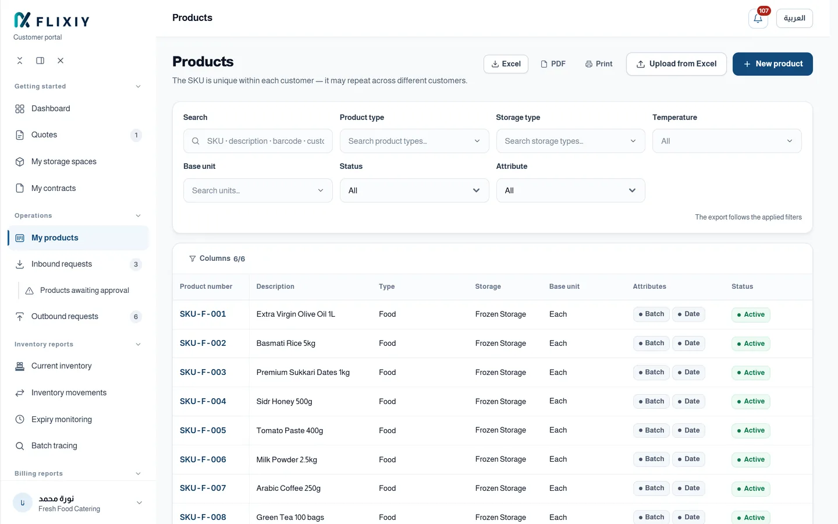838x524 pixels.
Task: Switch language to Arabic
Action: [794, 19]
